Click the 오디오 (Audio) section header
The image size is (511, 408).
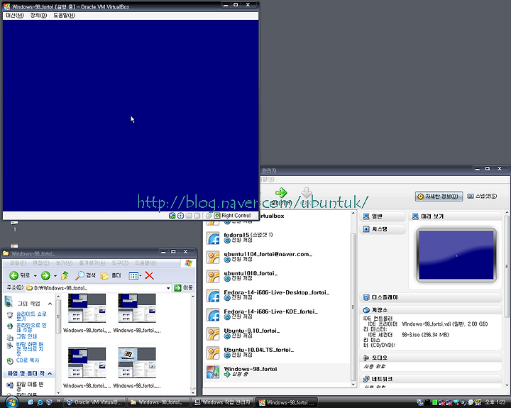431,358
